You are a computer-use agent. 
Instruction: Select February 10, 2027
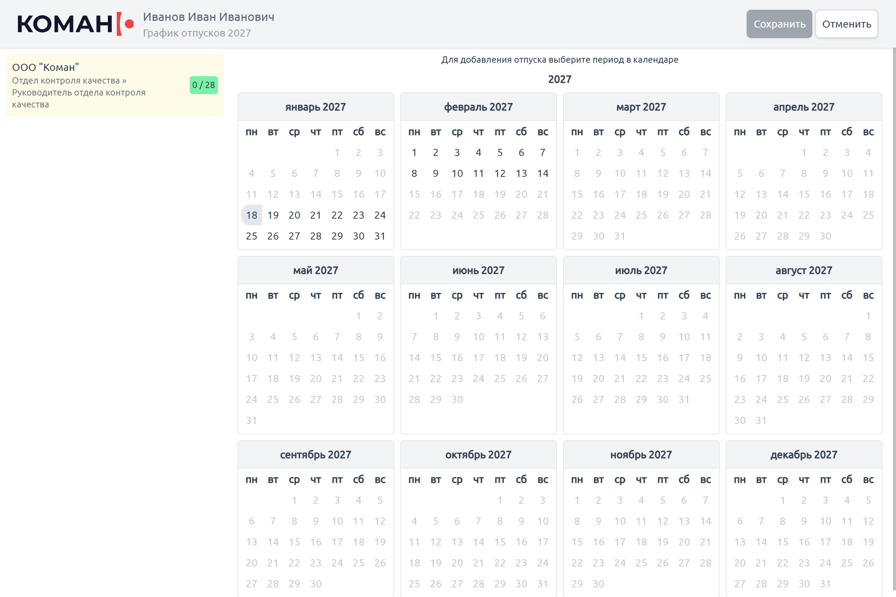coord(457,174)
